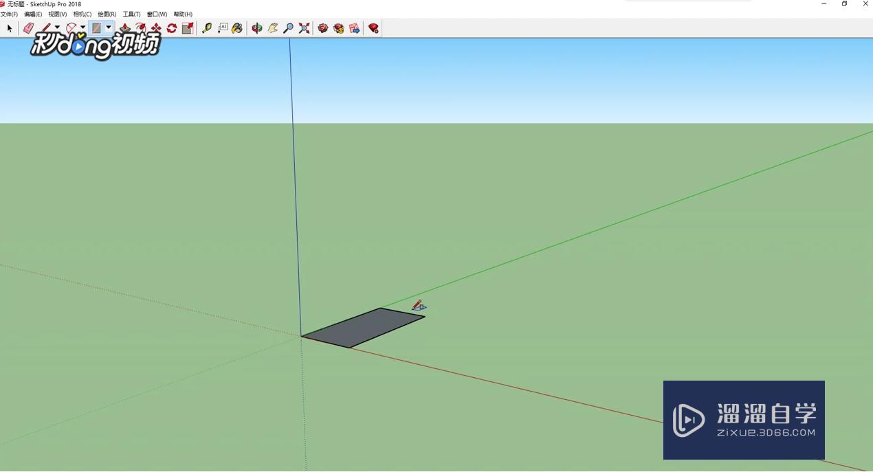Expand the Rectangle shapes dropdown arrow
873x472 pixels.
(x=108, y=28)
